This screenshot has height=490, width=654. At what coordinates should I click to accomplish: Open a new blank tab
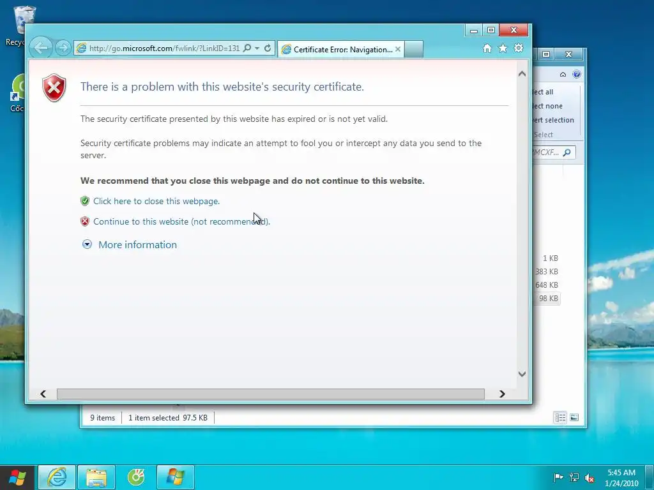414,49
